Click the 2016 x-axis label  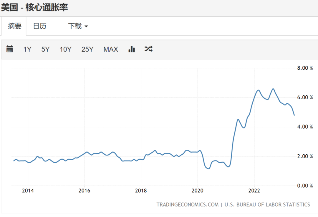click(x=85, y=190)
